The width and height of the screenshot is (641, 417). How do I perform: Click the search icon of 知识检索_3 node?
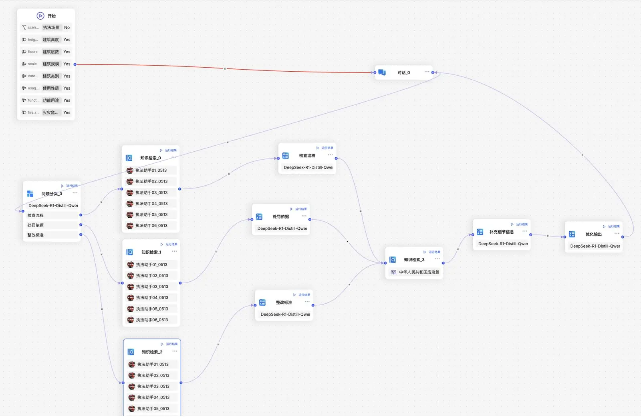pyautogui.click(x=393, y=260)
